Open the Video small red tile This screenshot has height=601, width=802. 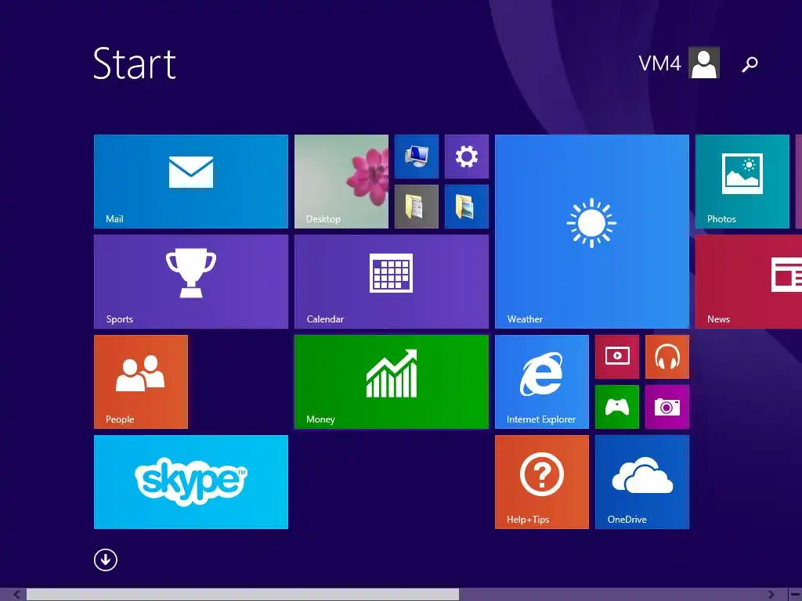point(617,357)
